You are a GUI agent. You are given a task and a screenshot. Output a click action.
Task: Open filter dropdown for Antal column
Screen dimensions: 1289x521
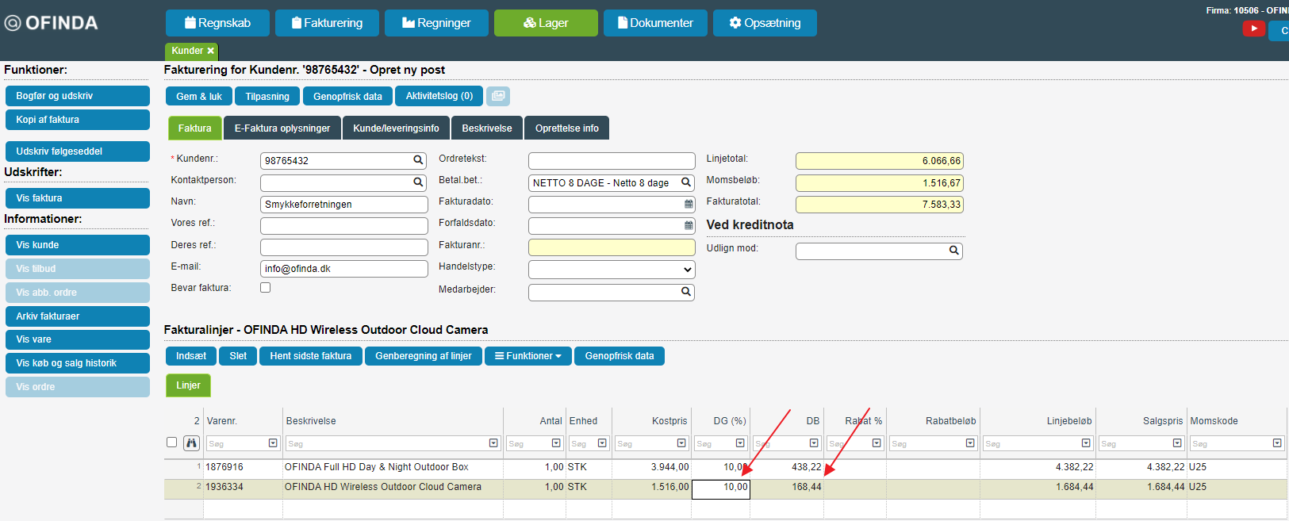(556, 443)
